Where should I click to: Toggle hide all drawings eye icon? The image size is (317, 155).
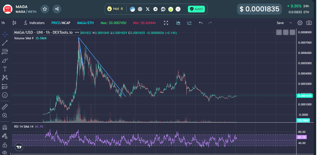tap(5, 152)
